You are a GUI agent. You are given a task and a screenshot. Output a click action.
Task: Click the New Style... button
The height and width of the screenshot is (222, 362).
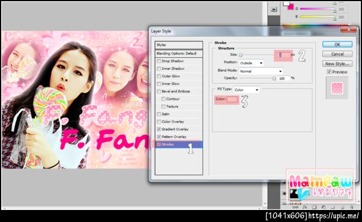coord(337,64)
